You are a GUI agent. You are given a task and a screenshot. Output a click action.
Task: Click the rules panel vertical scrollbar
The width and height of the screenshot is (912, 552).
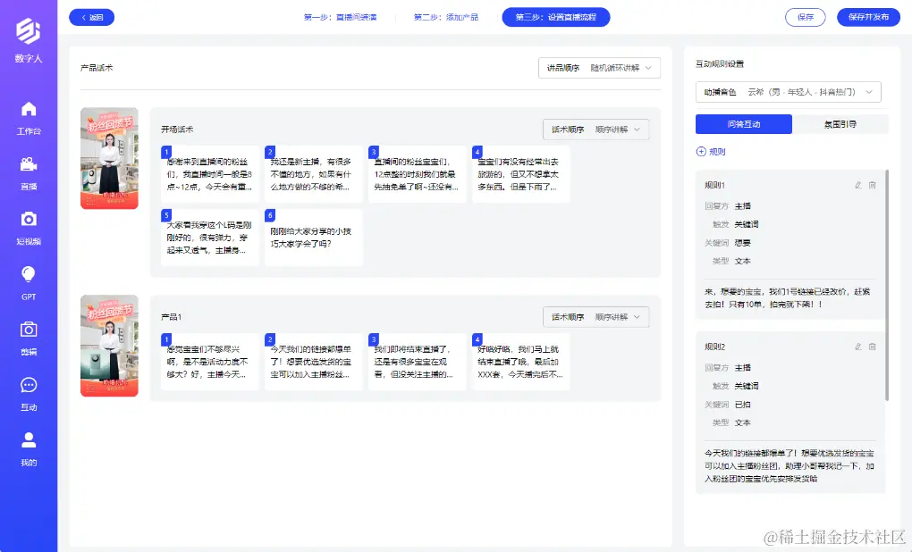[886, 285]
